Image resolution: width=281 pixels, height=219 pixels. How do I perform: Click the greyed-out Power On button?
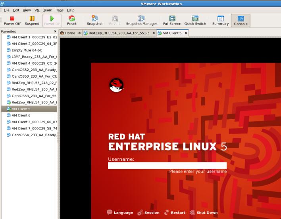[52, 21]
